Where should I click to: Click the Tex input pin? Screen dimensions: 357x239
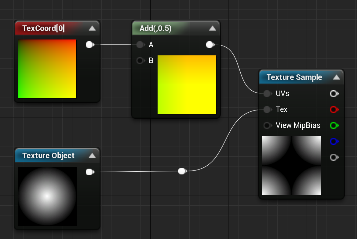268,110
